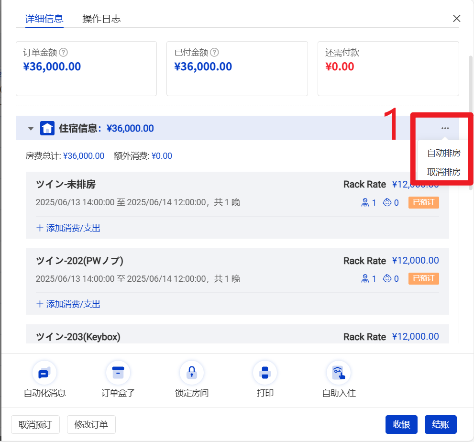This screenshot has width=474, height=442.
Task: Click the help icon beside 订单金额
Action: (63, 53)
